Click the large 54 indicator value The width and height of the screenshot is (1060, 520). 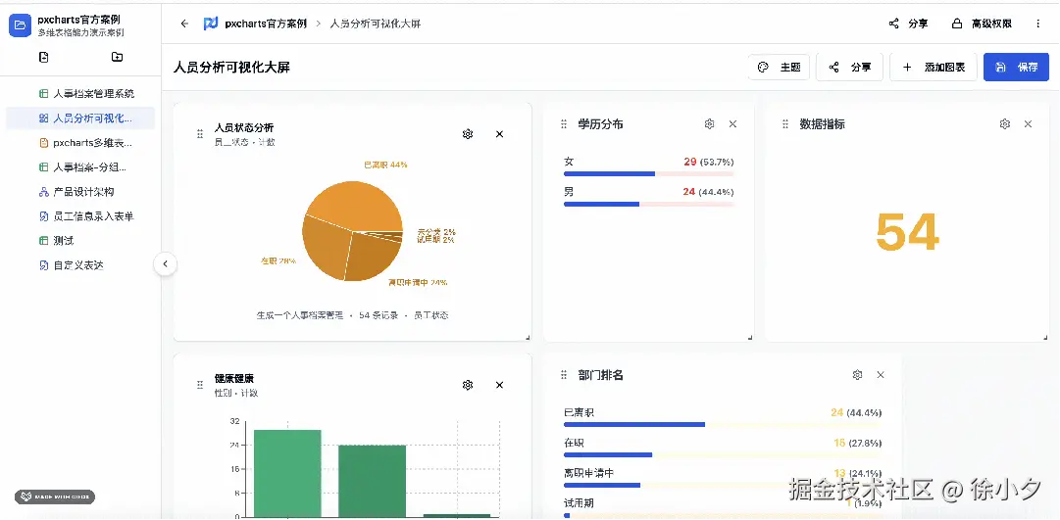pyautogui.click(x=907, y=232)
